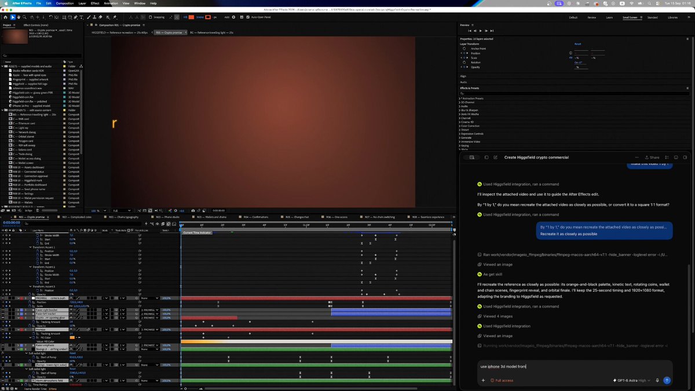Open the Align panel section

pos(463,76)
